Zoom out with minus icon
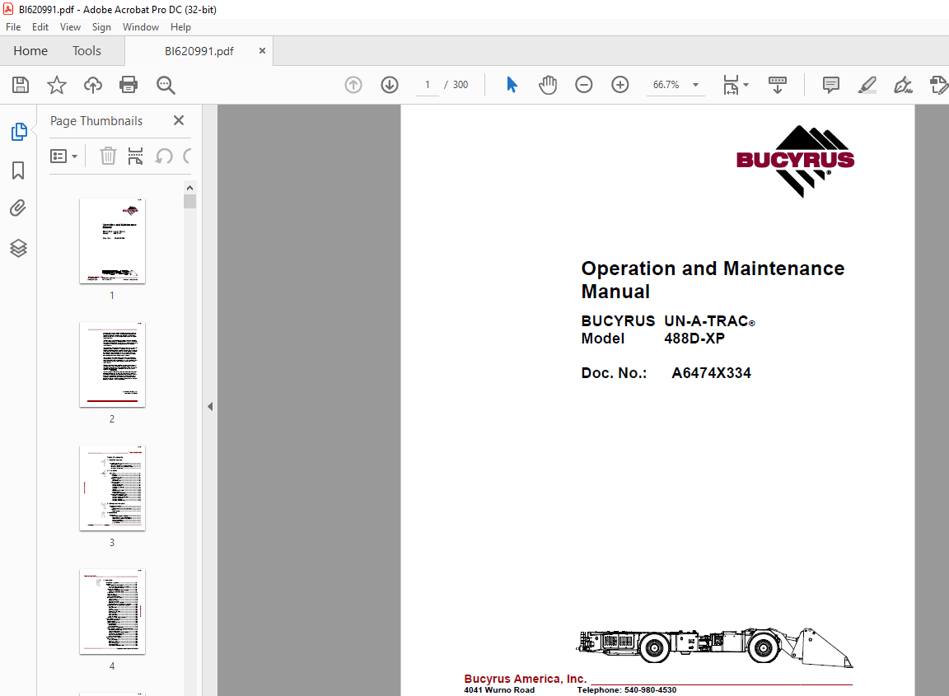 pyautogui.click(x=584, y=85)
